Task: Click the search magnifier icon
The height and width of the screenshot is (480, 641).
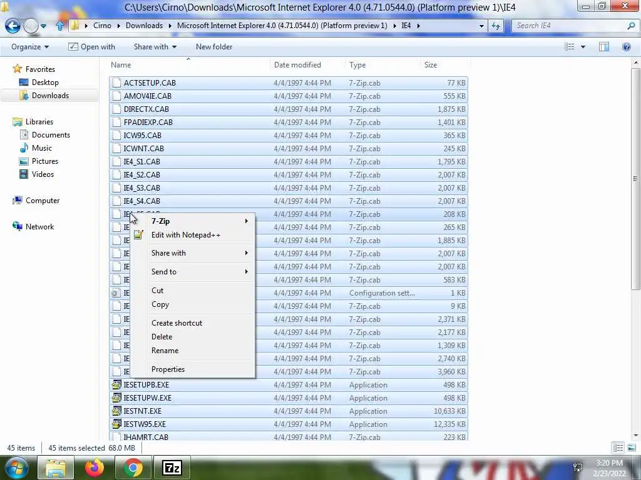Action: pos(631,26)
